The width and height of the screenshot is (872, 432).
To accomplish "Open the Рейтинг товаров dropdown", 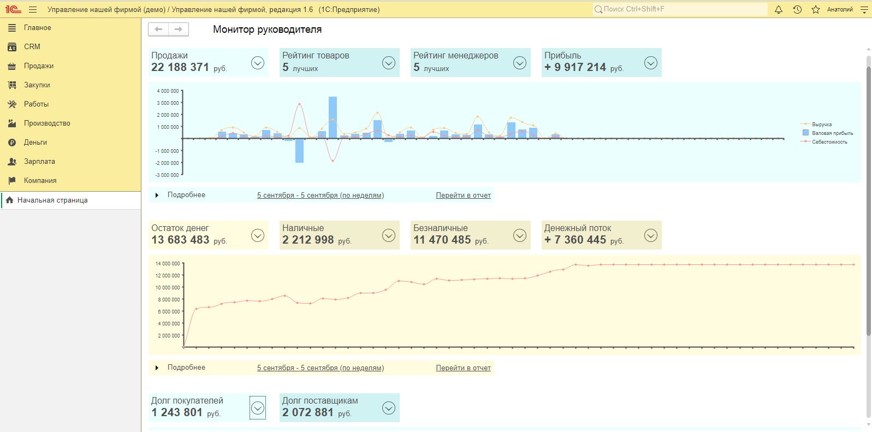I will click(389, 63).
